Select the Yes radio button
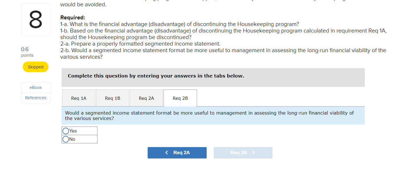 (x=66, y=131)
